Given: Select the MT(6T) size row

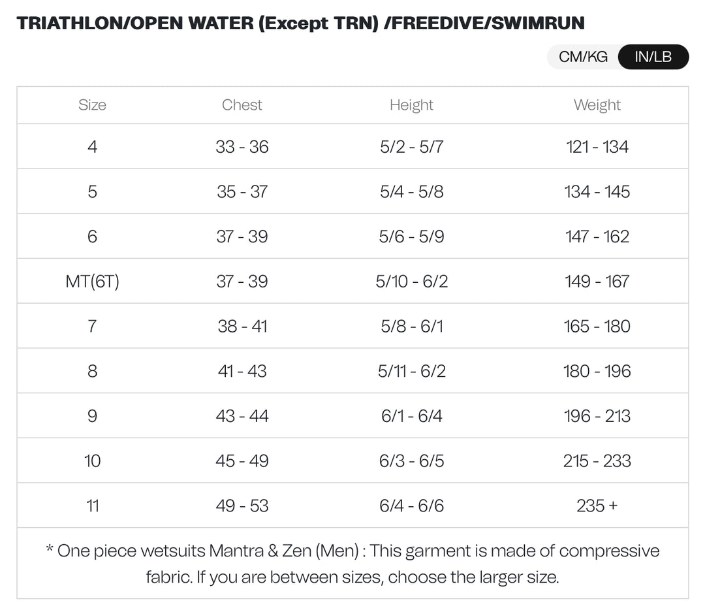Looking at the screenshot, I should 92,281.
